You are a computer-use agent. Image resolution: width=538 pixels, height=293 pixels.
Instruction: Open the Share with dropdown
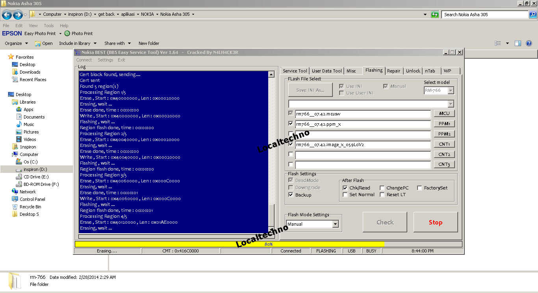(x=117, y=43)
